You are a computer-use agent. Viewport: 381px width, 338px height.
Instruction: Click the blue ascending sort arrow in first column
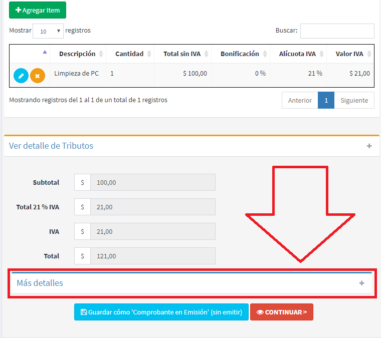[45, 52]
